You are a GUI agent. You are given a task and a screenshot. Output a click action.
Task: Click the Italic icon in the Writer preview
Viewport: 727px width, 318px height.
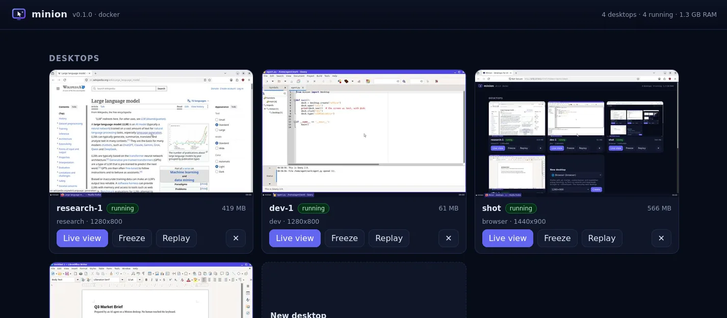point(151,280)
